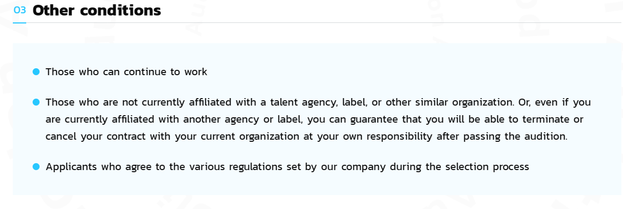This screenshot has width=623, height=209.
Task: Click the phrase 'at your own responsibility'
Action: pyautogui.click(x=368, y=136)
